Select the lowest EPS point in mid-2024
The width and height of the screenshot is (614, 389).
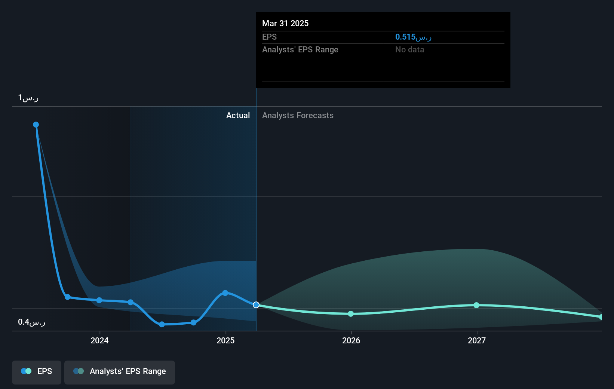(x=162, y=324)
